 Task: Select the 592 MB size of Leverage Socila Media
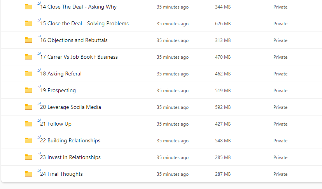click(x=223, y=107)
